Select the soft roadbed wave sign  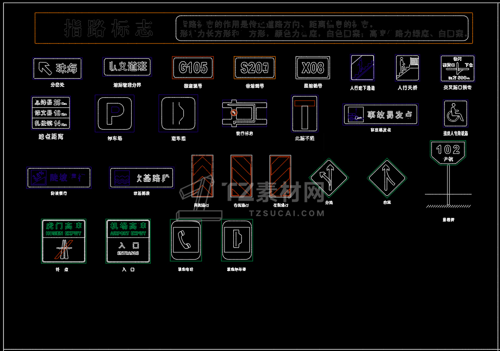(x=142, y=177)
